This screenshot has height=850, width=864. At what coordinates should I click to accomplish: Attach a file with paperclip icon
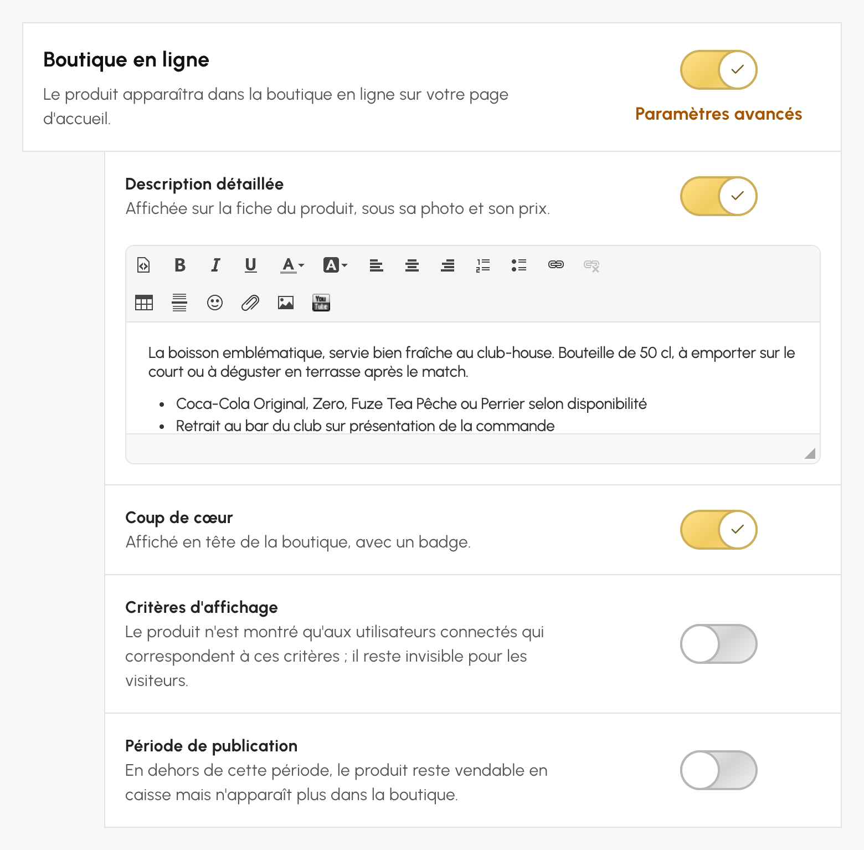point(250,303)
